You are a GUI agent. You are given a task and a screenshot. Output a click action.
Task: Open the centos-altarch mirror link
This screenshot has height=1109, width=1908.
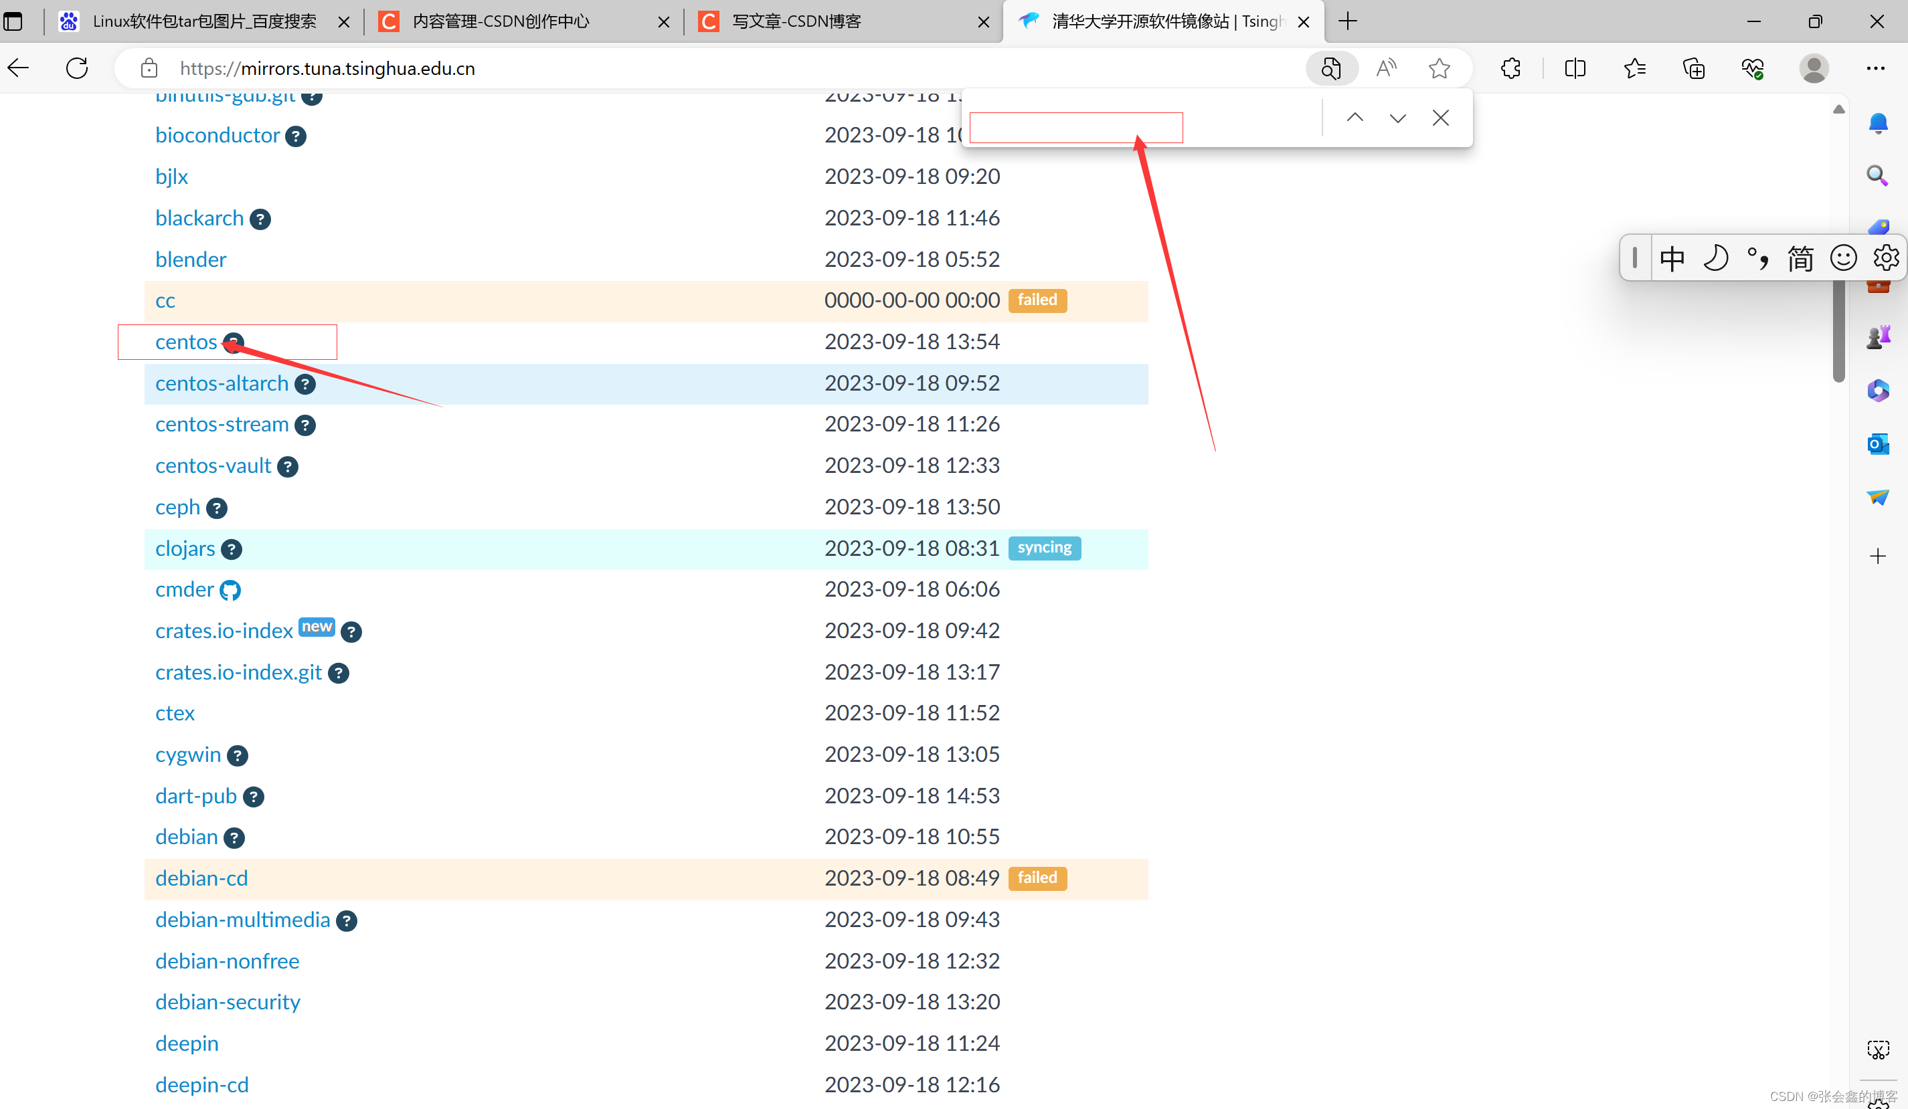pos(222,383)
